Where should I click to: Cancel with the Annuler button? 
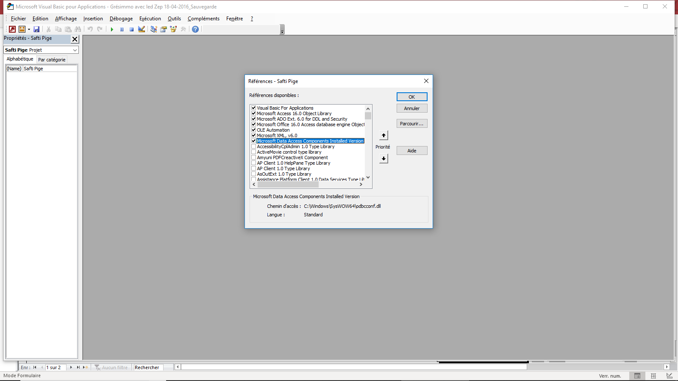click(412, 108)
